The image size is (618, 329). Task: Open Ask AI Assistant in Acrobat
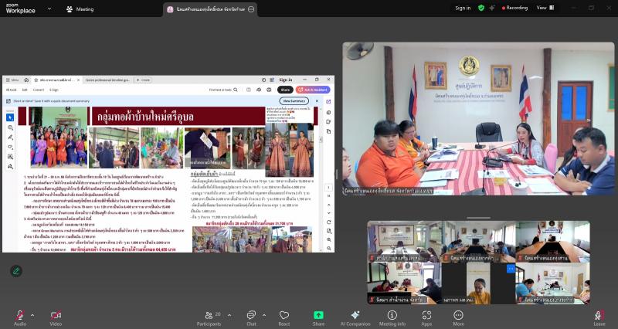(x=313, y=90)
